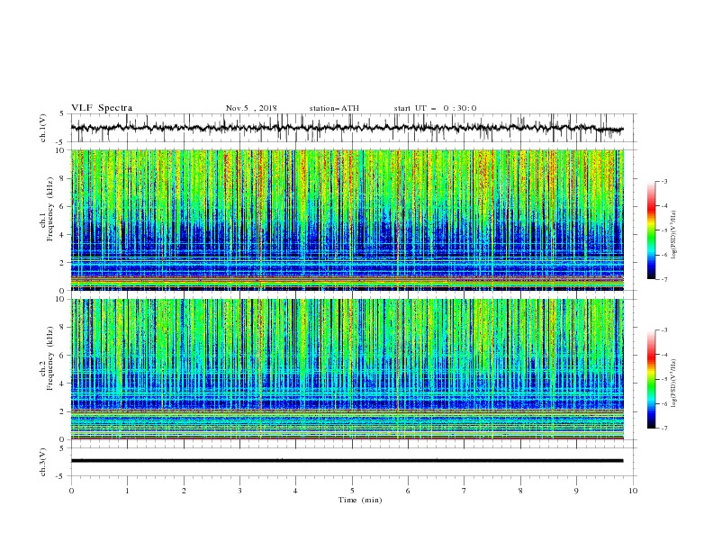Click the "-3" tick on the ch.2 color bar
The image size is (713, 551).
click(x=664, y=330)
